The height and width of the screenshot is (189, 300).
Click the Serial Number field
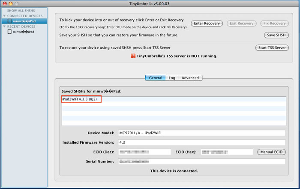[202, 162]
